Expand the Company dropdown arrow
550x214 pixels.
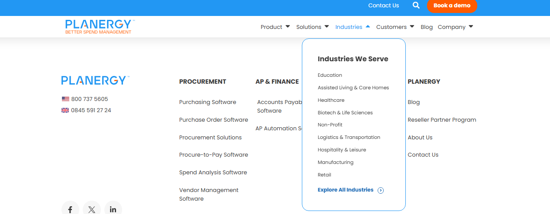tap(471, 26)
